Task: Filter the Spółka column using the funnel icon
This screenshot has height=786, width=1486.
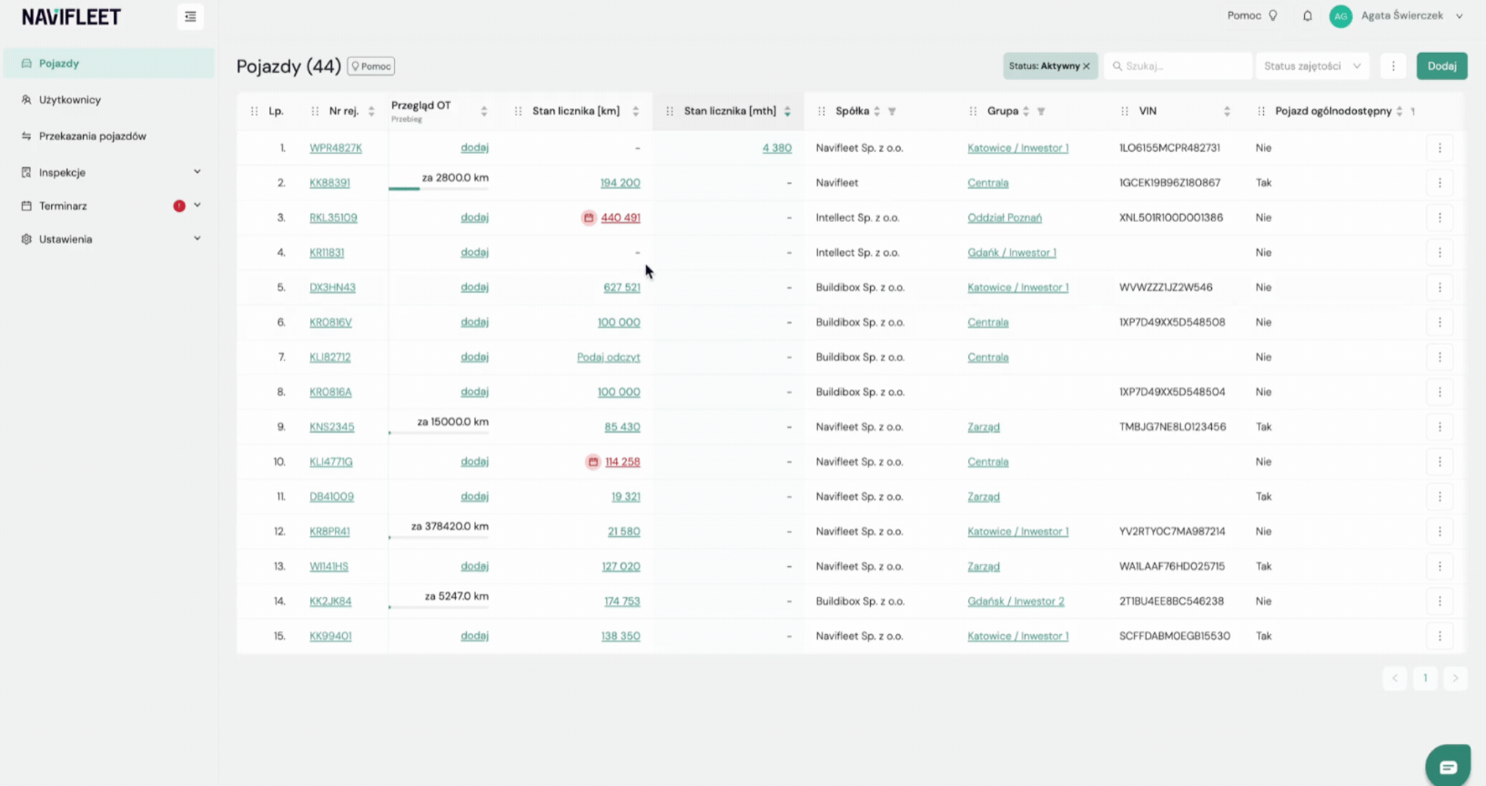Action: pos(892,111)
